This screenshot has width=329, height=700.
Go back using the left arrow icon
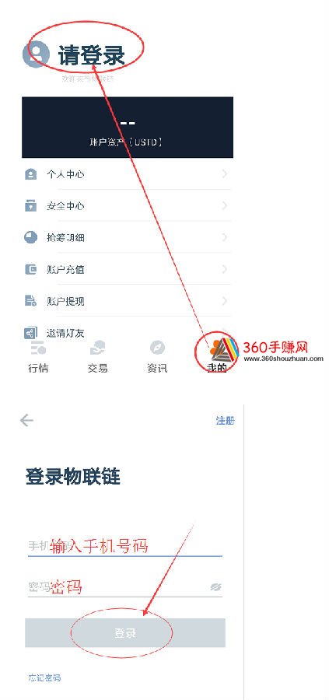[x=26, y=420]
